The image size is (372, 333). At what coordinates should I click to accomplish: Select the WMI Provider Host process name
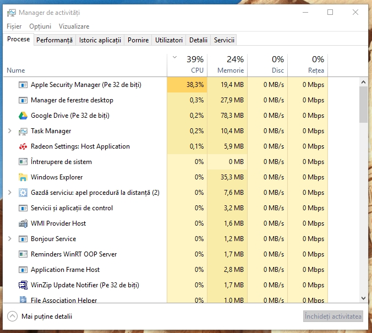58,223
